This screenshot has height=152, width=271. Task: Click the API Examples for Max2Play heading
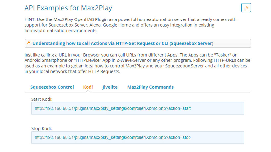[x=68, y=8]
